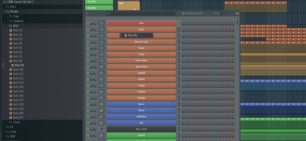Click mixer track number 22 for Sub
Image resolution: width=306 pixels, height=141 pixels.
[102, 123]
